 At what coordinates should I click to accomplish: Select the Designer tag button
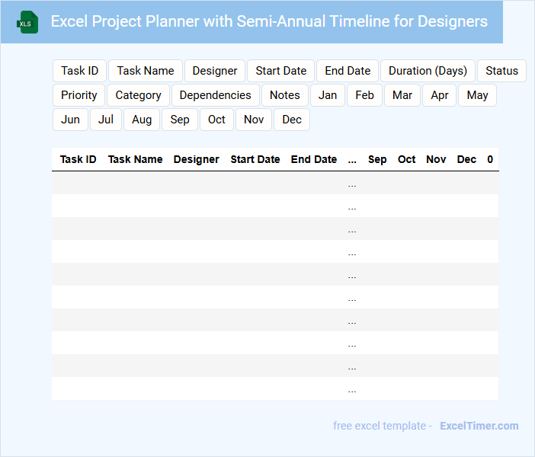pyautogui.click(x=215, y=71)
